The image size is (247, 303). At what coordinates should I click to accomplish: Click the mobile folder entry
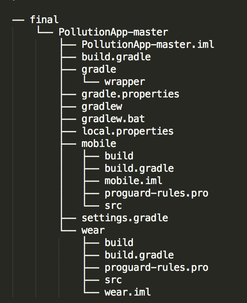99,144
